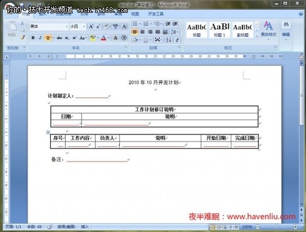Screen dimensions: 306x232
Task: Toggle the highlighted Underline button
Action: click(x=48, y=38)
